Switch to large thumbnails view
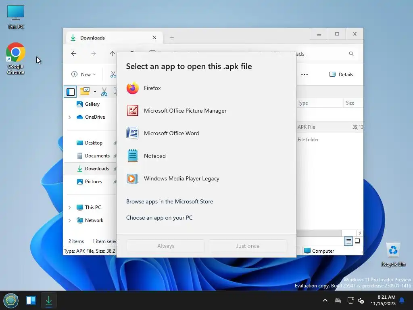 tap(357, 241)
